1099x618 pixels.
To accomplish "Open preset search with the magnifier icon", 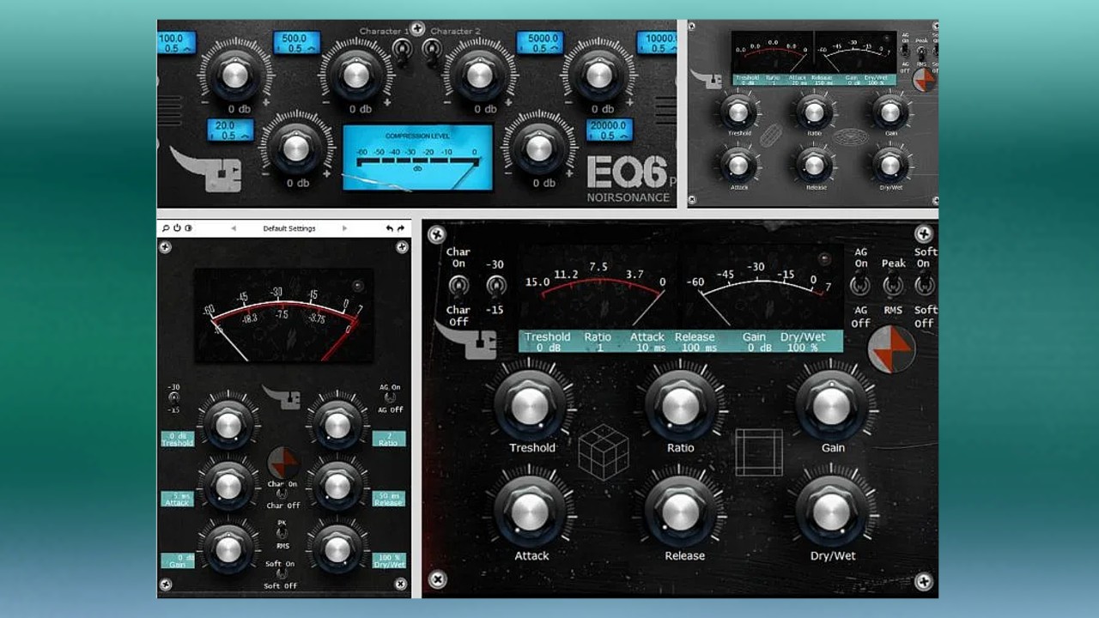I will click(165, 228).
